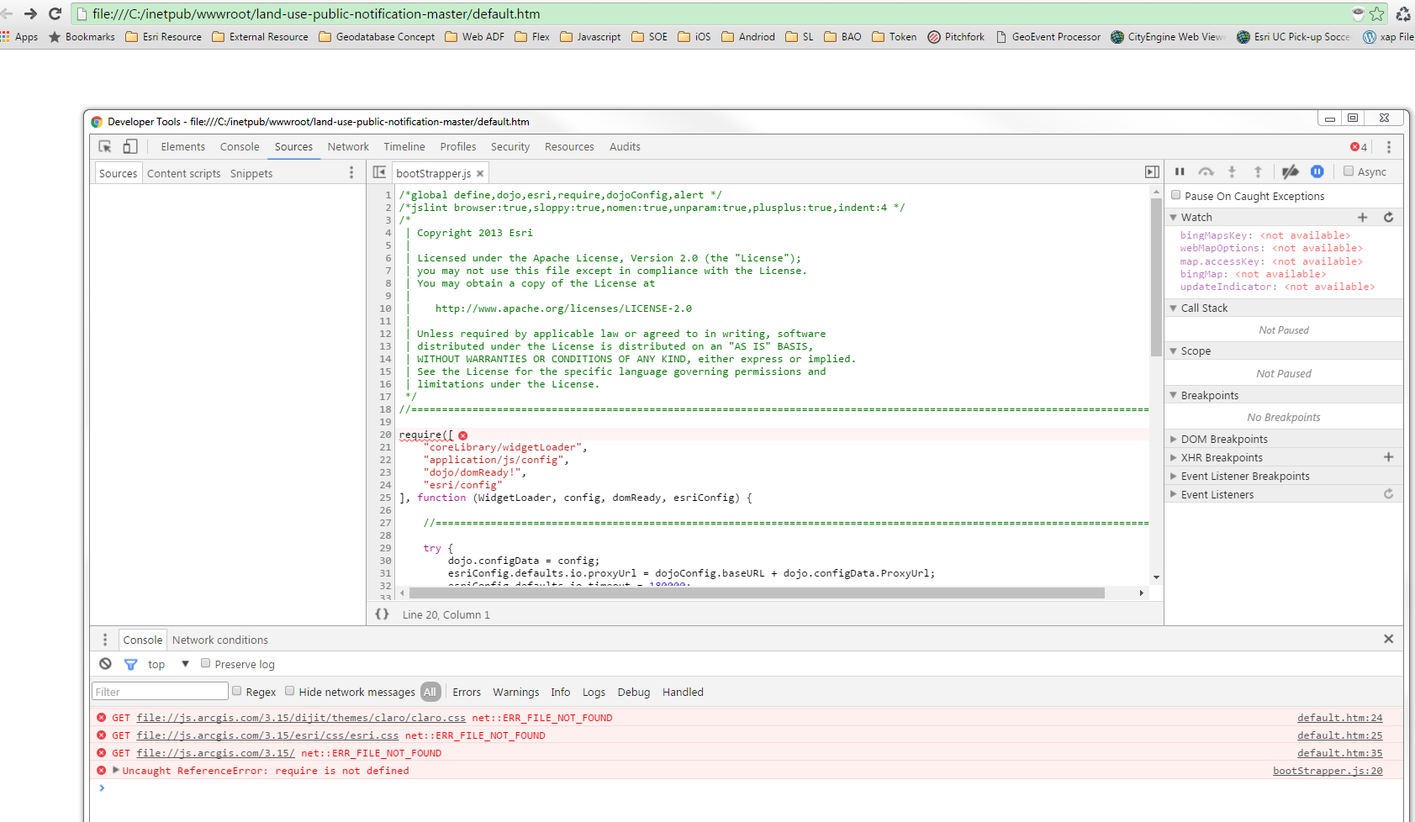The height and width of the screenshot is (822, 1415).
Task: Filter console by Errors
Action: point(467,692)
